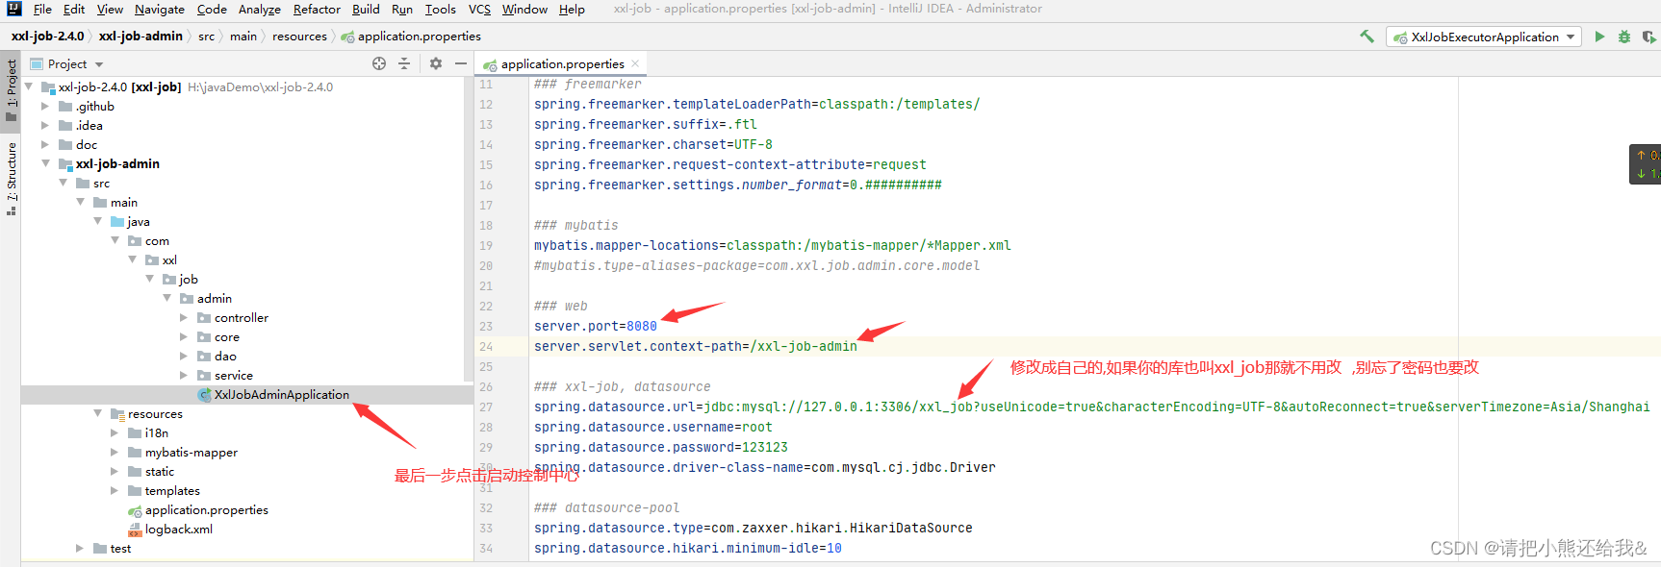Expand the service package
The height and width of the screenshot is (567, 1661).
coord(184,375)
